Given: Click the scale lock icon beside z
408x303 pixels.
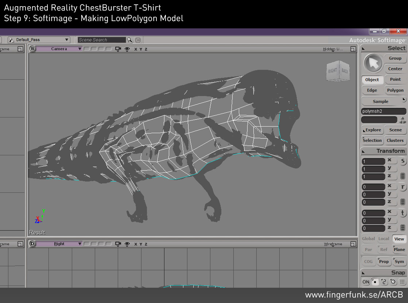Looking at the screenshot, I should [x=403, y=176].
